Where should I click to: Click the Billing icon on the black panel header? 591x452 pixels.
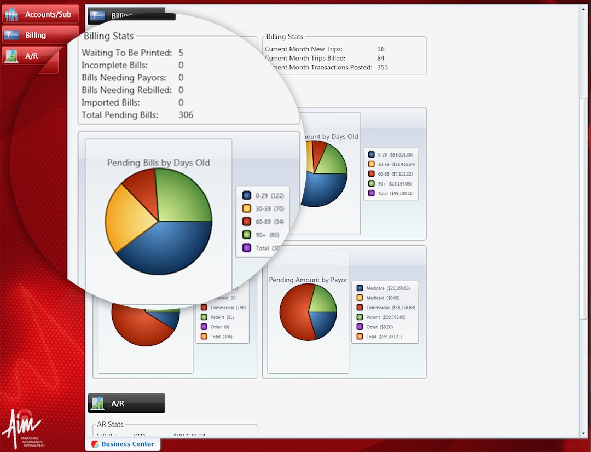[97, 15]
